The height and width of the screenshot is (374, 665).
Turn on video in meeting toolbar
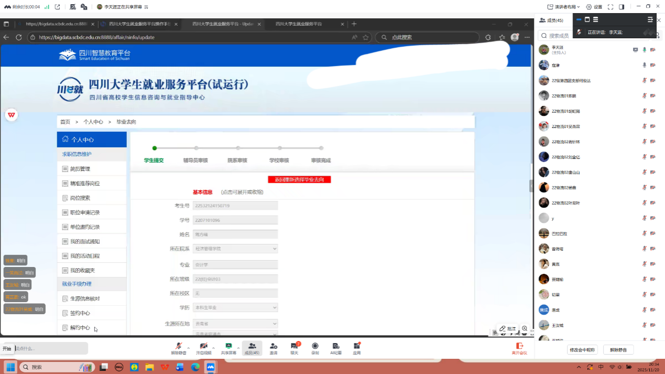coord(203,348)
